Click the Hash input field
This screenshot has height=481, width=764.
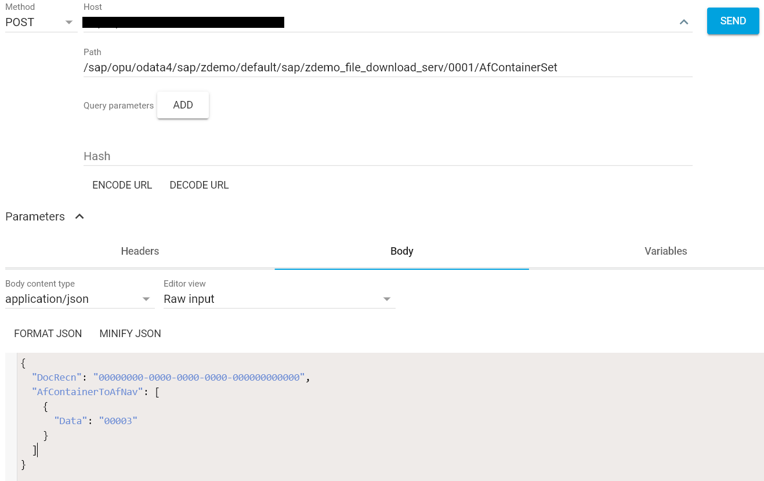pos(388,156)
